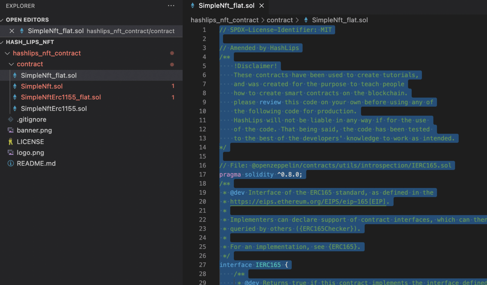Image resolution: width=487 pixels, height=285 pixels.
Task: Click line number 17 in gutter
Action: point(202,175)
